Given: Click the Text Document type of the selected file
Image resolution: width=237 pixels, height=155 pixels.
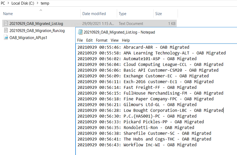Looking at the screenshot, I should click(x=131, y=24).
